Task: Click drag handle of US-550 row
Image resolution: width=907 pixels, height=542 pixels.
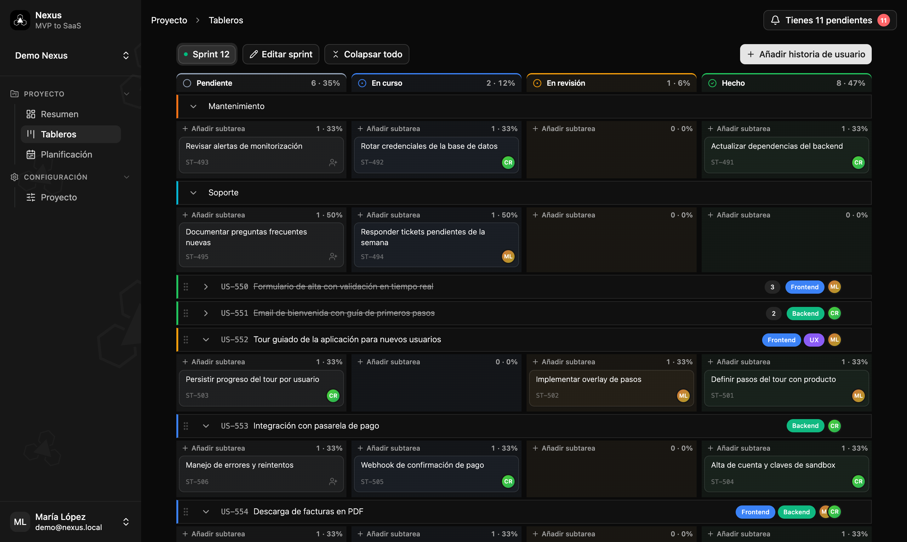Action: 186,287
